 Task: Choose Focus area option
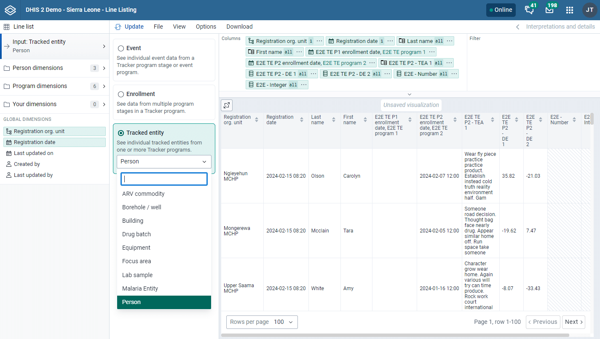click(164, 262)
